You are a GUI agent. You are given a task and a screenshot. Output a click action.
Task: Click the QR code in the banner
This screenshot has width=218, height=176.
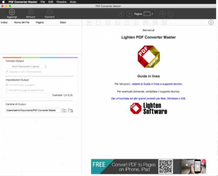point(166,166)
